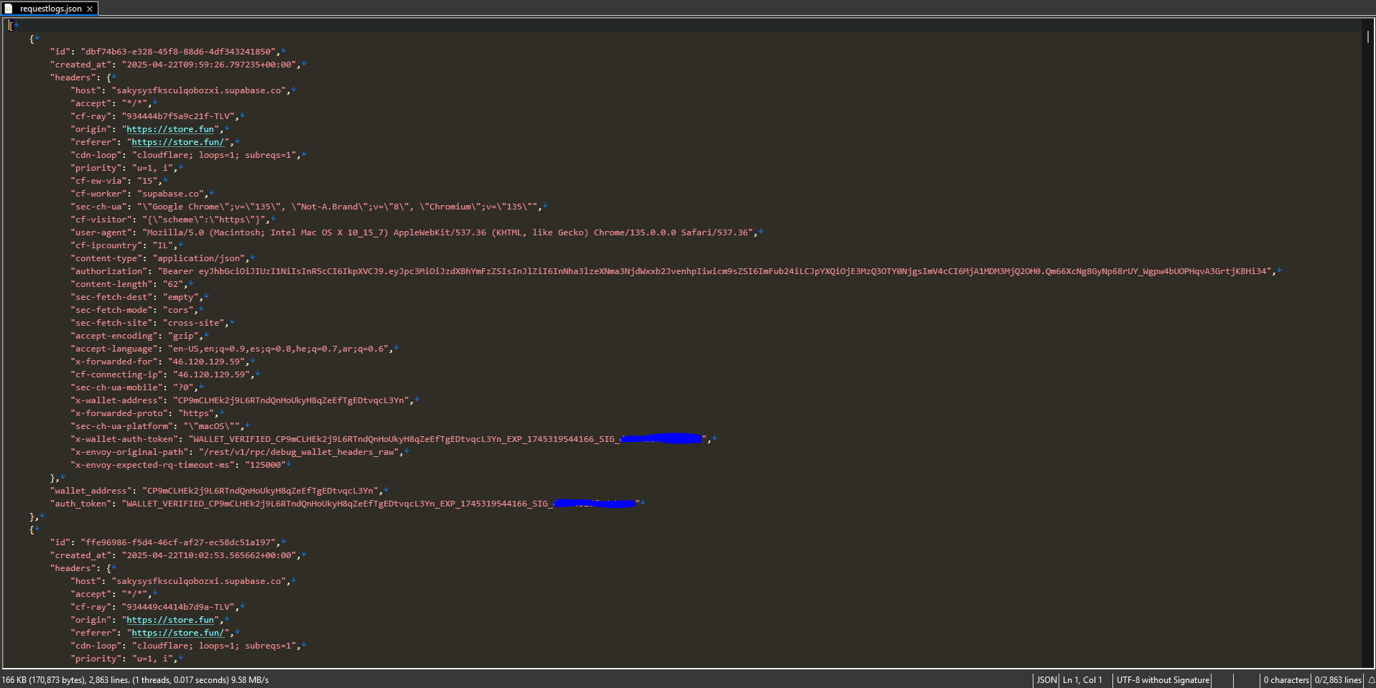The image size is (1376, 688).
Task: Open the first referer https://store.fun/ link
Action: click(177, 142)
